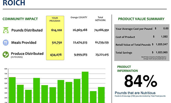Click the Total NETWORK column header
171x103 pixels.
(100, 19)
